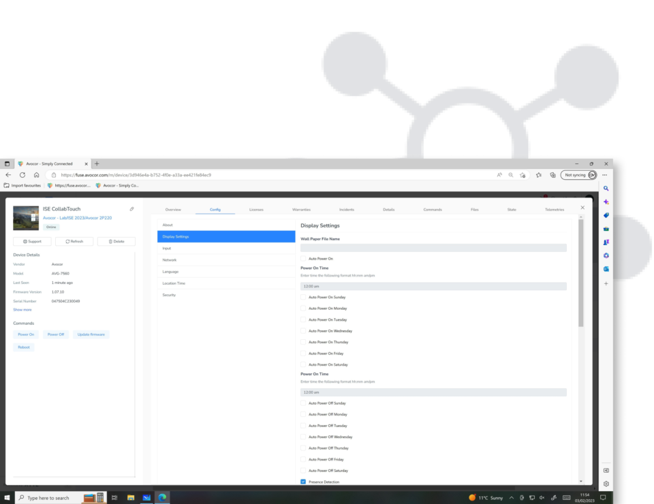The width and height of the screenshot is (654, 504).
Task: Switch to the Telemetries tab
Action: [x=554, y=209]
